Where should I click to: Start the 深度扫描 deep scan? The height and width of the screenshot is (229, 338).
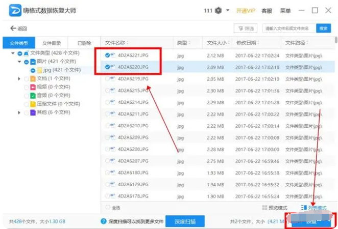coord(185,221)
